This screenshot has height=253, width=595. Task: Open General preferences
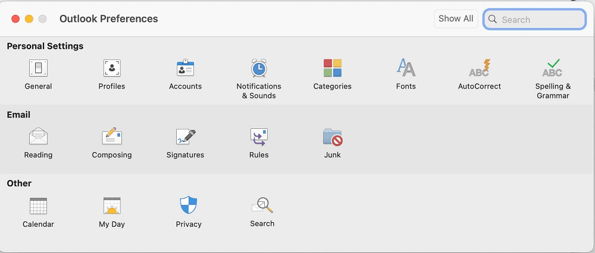click(38, 69)
